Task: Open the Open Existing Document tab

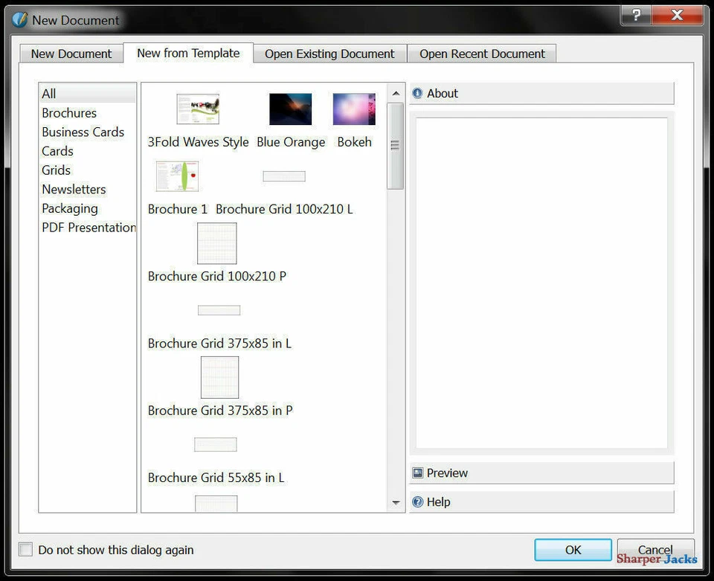Action: (329, 54)
